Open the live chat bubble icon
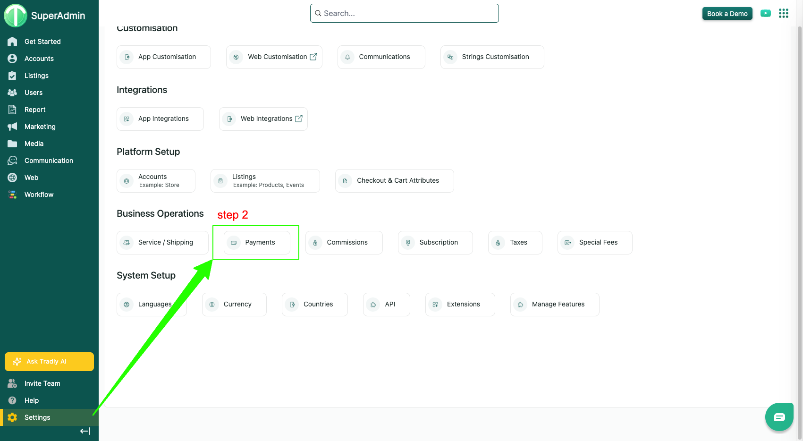Screen dimensions: 803x441 pyautogui.click(x=779, y=417)
